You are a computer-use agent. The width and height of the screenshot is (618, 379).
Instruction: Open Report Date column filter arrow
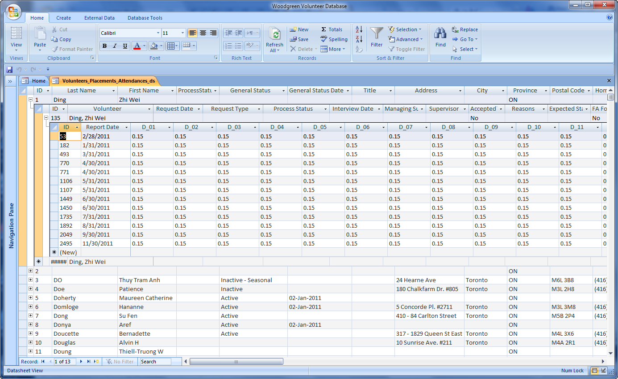[x=126, y=127]
